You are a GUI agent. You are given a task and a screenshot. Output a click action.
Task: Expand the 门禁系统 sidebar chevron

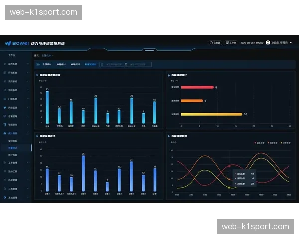(28, 99)
